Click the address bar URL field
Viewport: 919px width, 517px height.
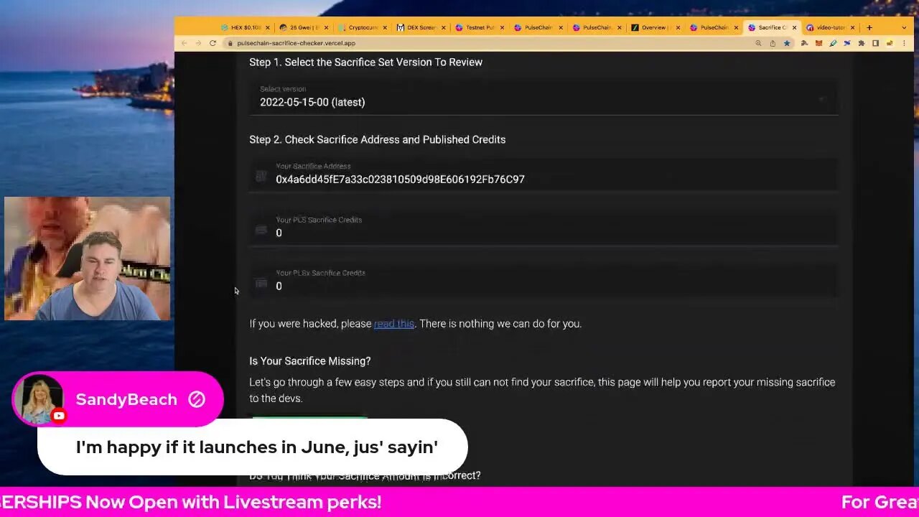tap(488, 43)
